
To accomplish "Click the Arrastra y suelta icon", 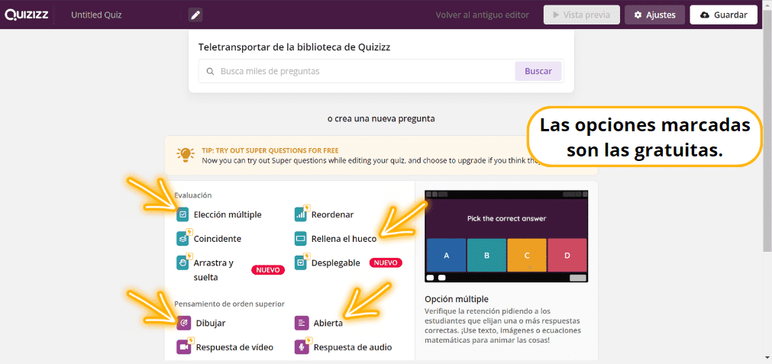I will [x=183, y=263].
